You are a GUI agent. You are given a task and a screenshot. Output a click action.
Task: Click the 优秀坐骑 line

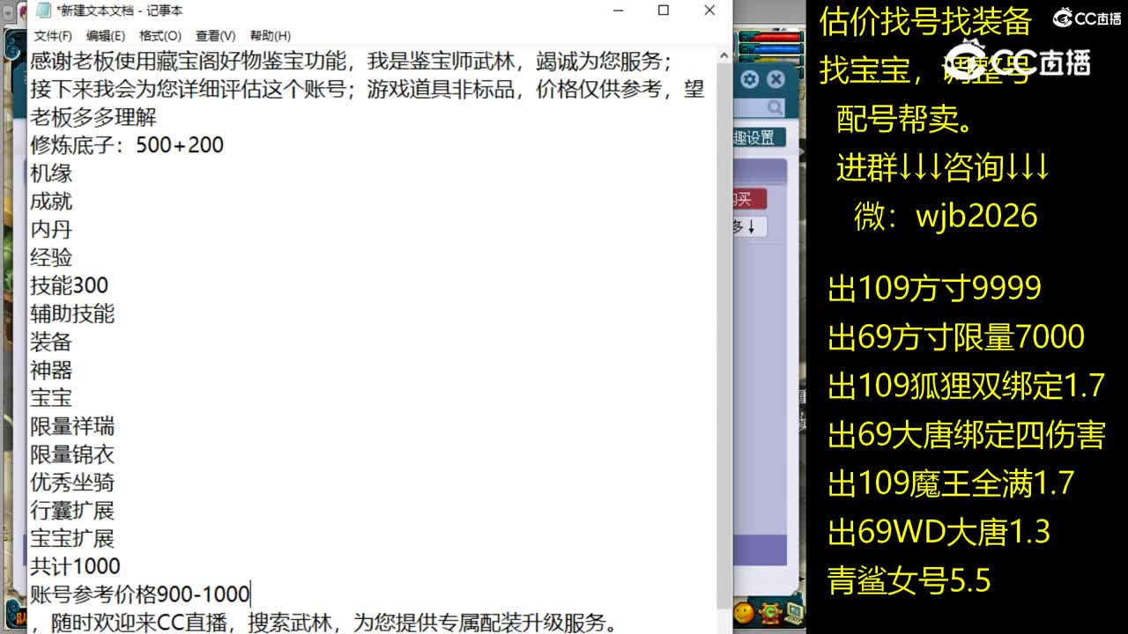72,483
